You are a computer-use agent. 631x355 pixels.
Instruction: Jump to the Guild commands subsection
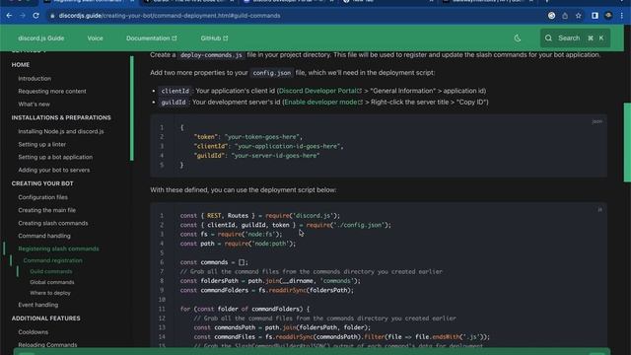pos(51,272)
